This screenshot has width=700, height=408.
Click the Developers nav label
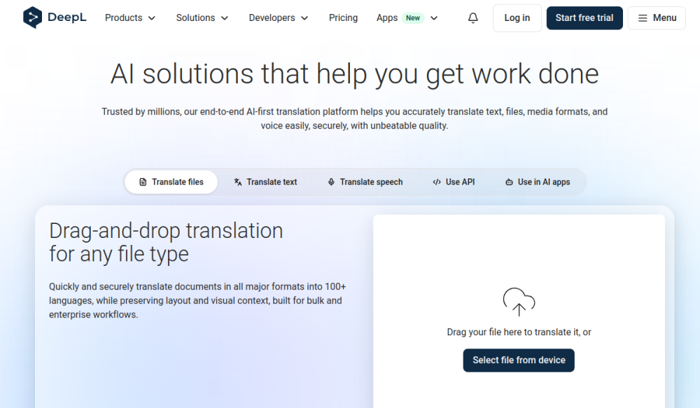272,18
